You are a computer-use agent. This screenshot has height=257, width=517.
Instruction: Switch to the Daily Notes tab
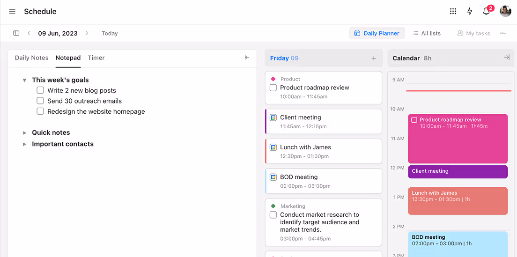click(x=31, y=58)
